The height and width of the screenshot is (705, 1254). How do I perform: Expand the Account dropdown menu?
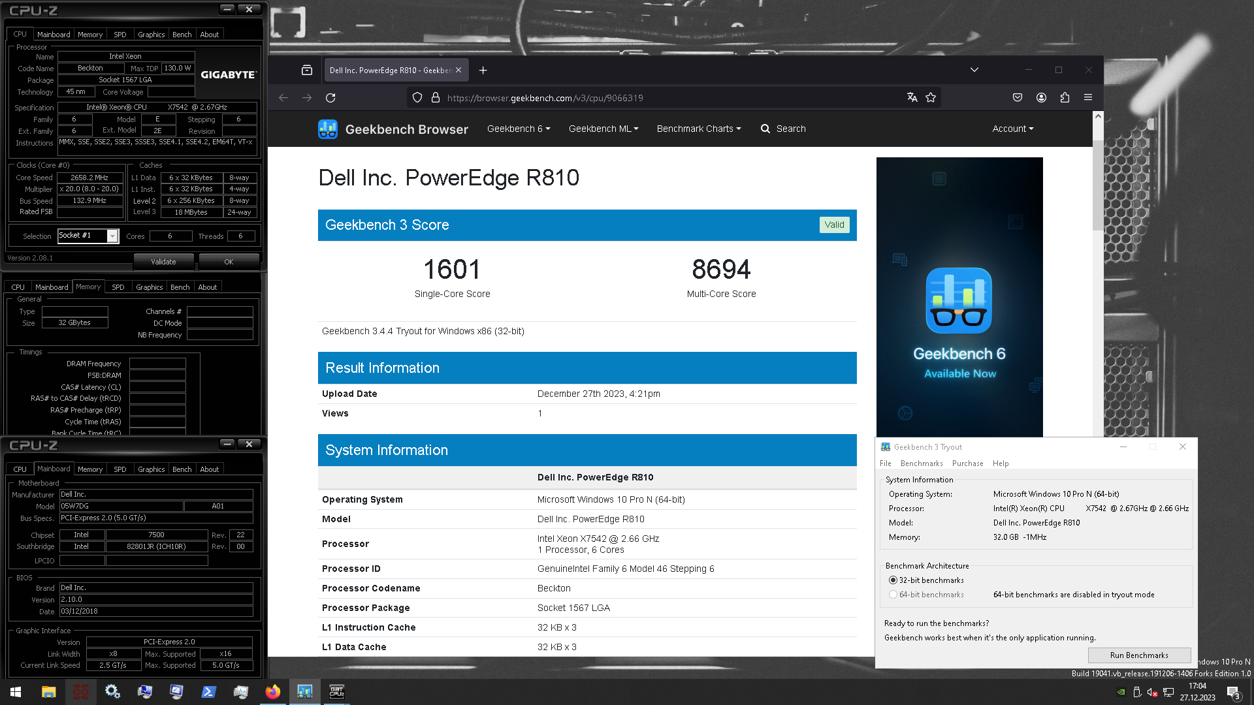tap(1013, 129)
